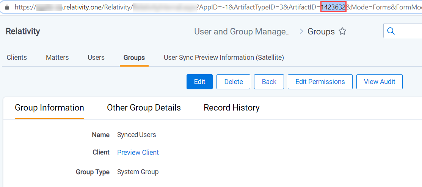
Task: Open User and Group Management breadcrumb
Action: (x=242, y=31)
